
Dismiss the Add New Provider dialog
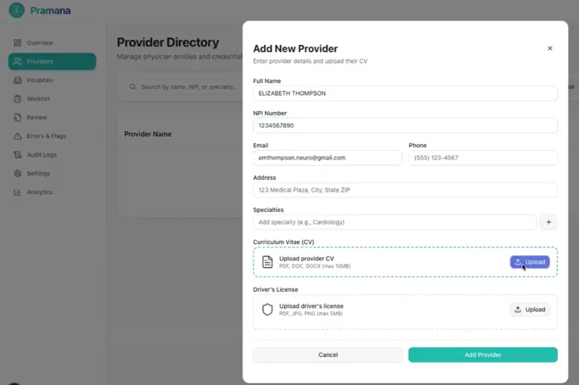[550, 48]
